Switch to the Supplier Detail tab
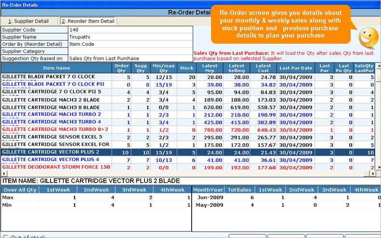The height and width of the screenshot is (238, 381). pos(29,21)
